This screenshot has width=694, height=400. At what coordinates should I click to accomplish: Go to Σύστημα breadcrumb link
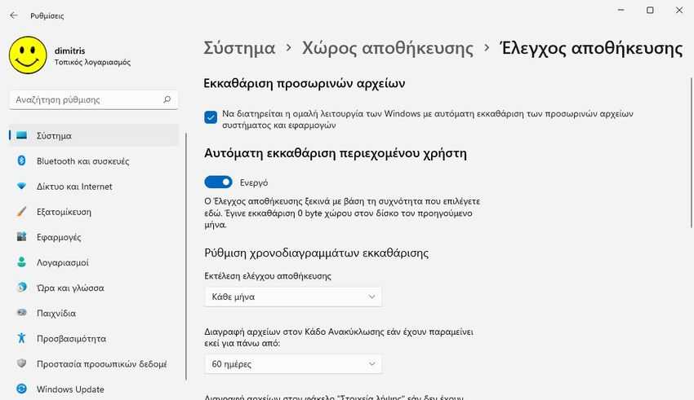(x=239, y=48)
